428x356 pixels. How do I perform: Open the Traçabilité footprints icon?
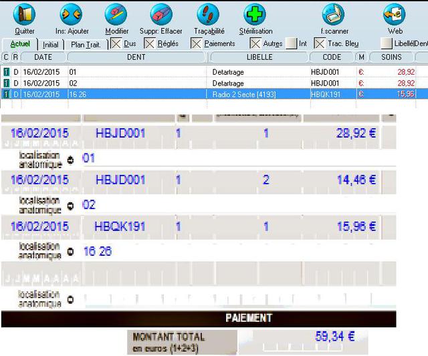point(208,14)
